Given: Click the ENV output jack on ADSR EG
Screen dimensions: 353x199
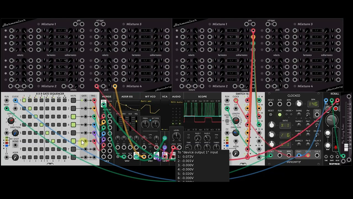Looking at the screenshot, I should (x=136, y=157).
